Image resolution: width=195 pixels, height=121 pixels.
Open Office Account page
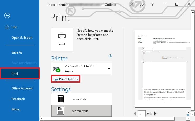(22, 88)
